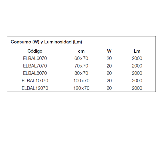The image size is (162, 162).
Task: Select product code ELBAL10070
Action: click(35, 81)
